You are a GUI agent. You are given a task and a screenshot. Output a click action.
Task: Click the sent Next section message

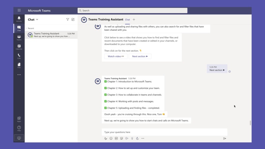(x=217, y=69)
